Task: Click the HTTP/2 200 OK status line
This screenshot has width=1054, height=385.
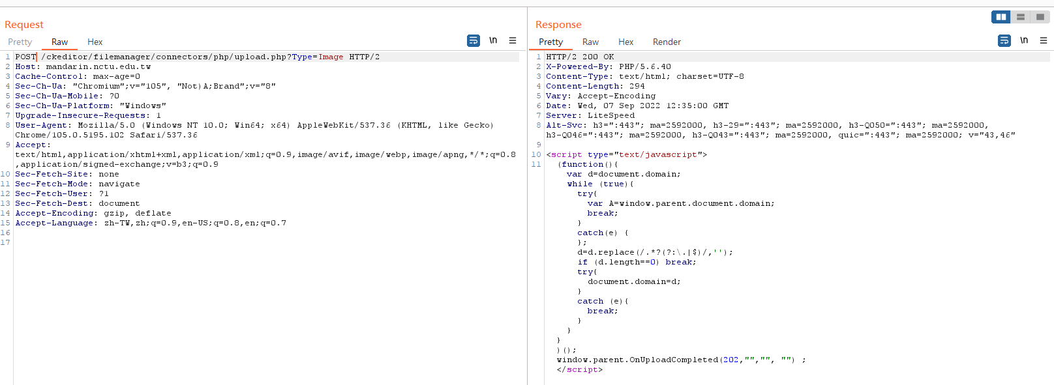Action: point(580,57)
